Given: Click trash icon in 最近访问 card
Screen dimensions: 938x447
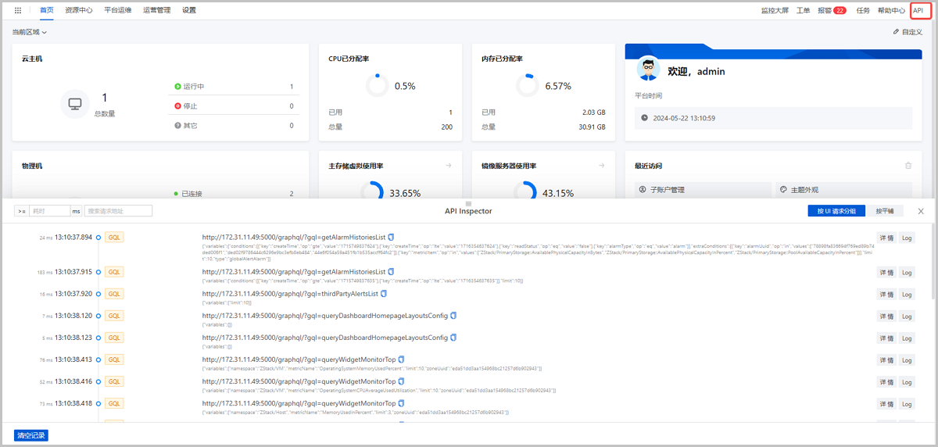Looking at the screenshot, I should coord(908,166).
